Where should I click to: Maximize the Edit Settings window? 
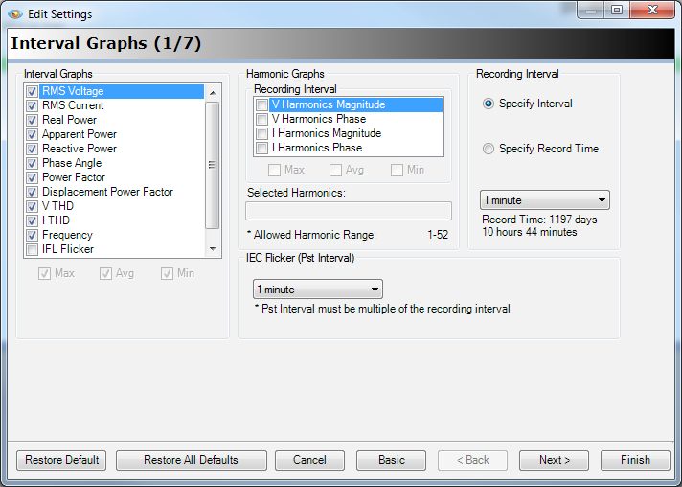(x=616, y=10)
